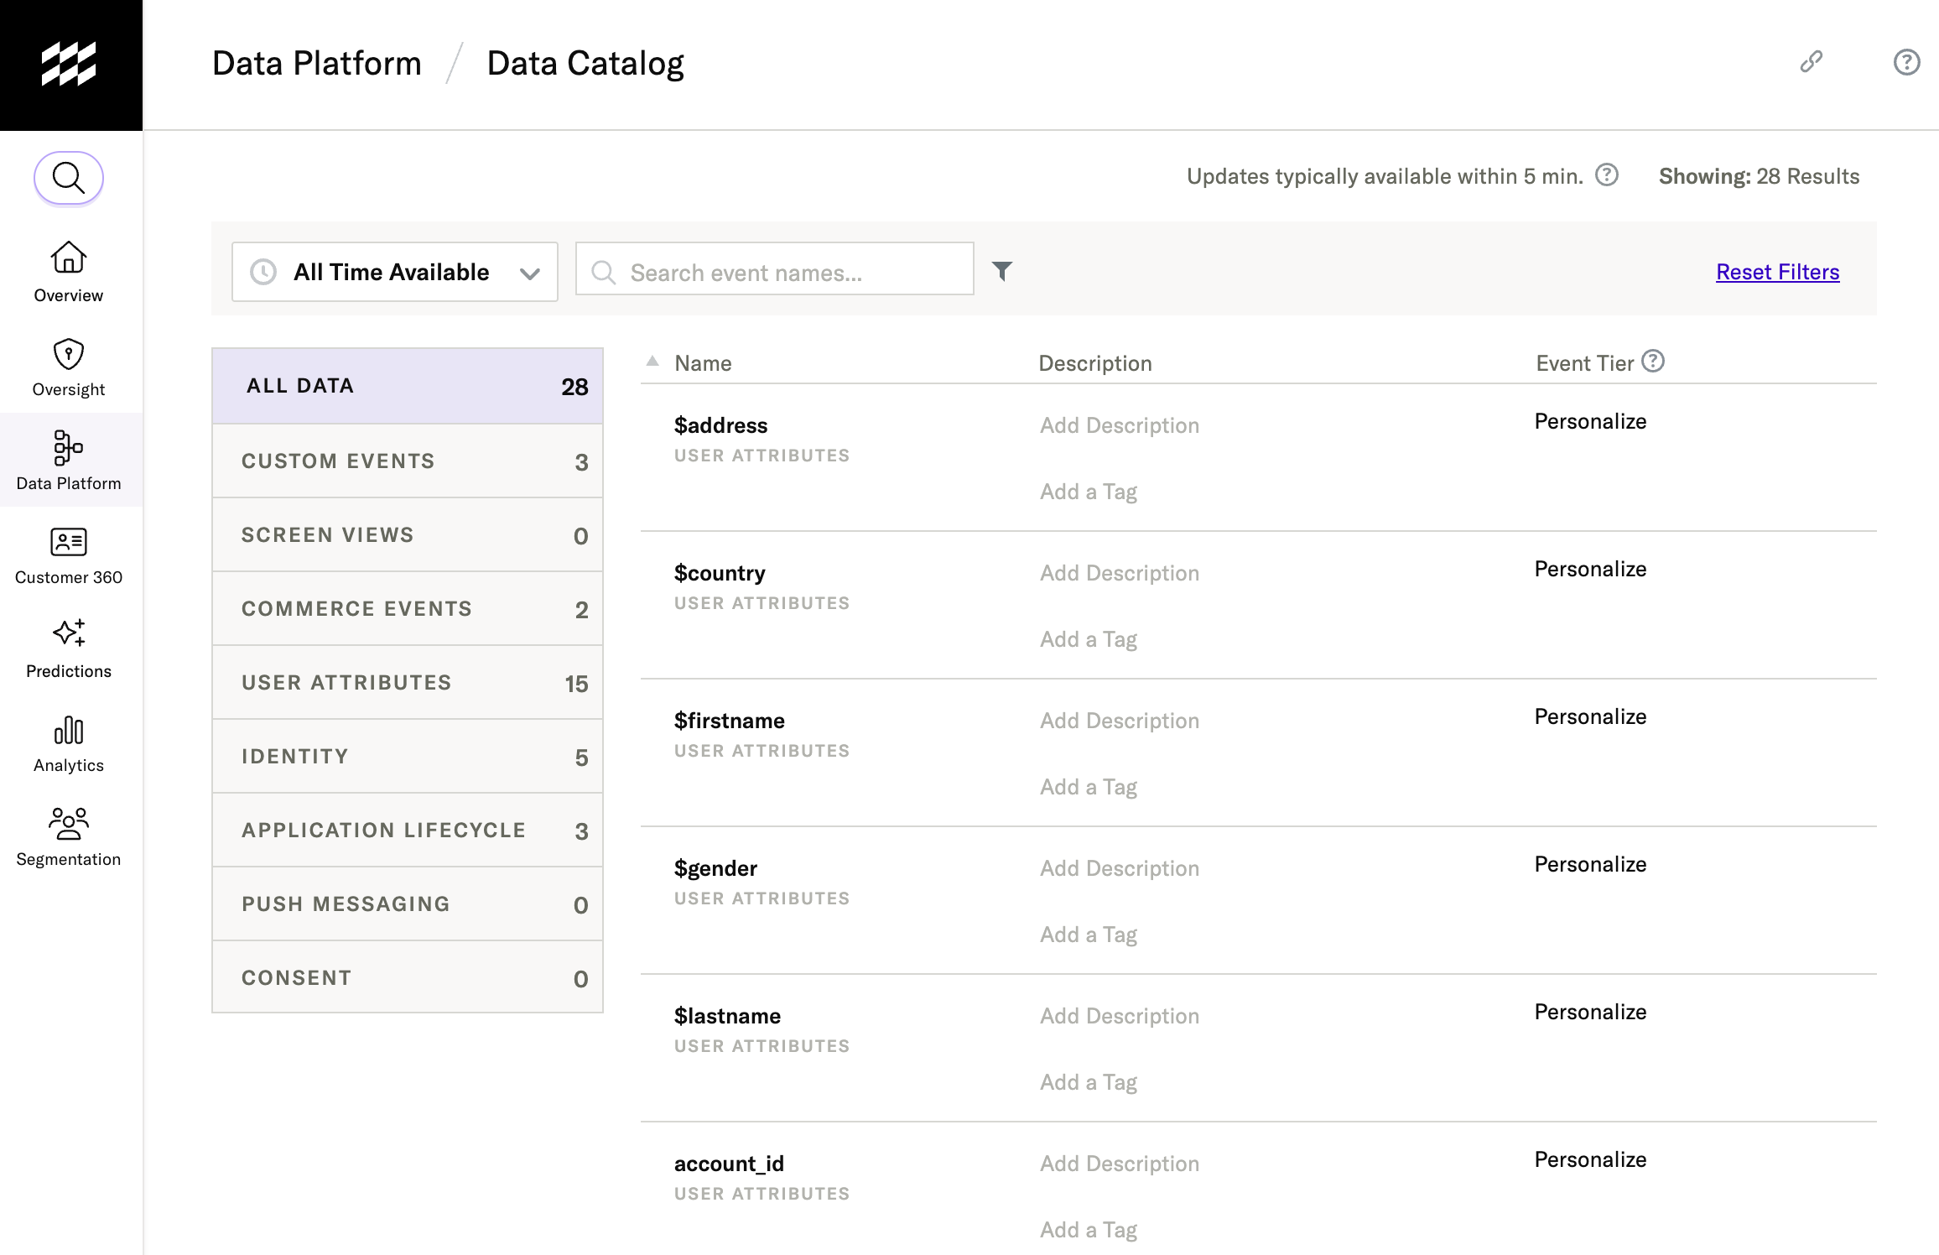The width and height of the screenshot is (1939, 1255).
Task: Add a Tag to $country
Action: tap(1089, 639)
